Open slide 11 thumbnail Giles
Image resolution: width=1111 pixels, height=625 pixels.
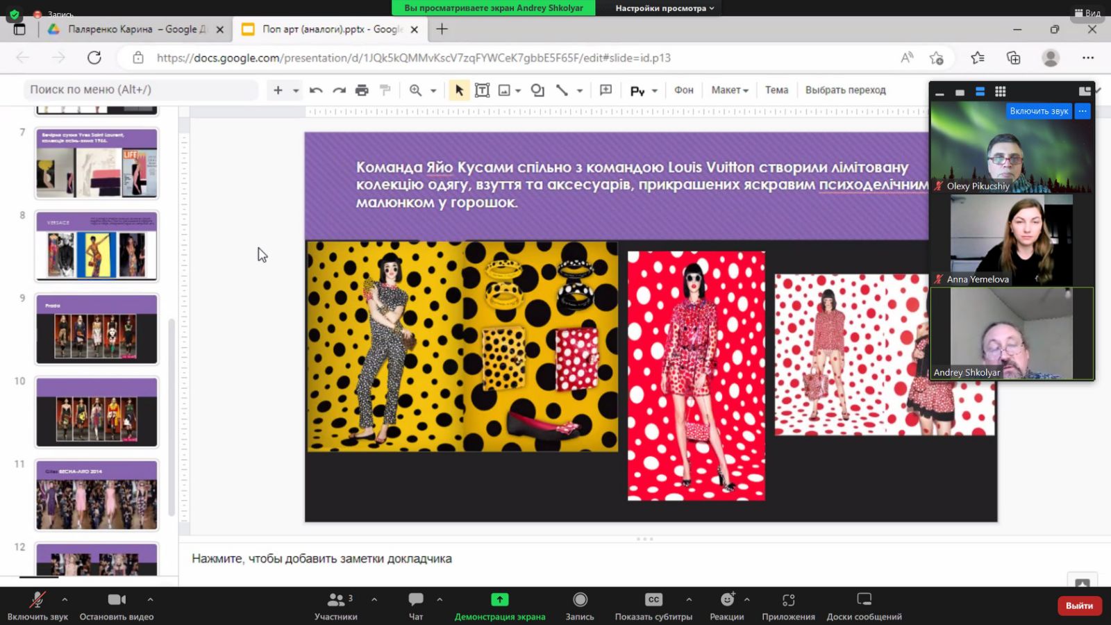click(97, 494)
